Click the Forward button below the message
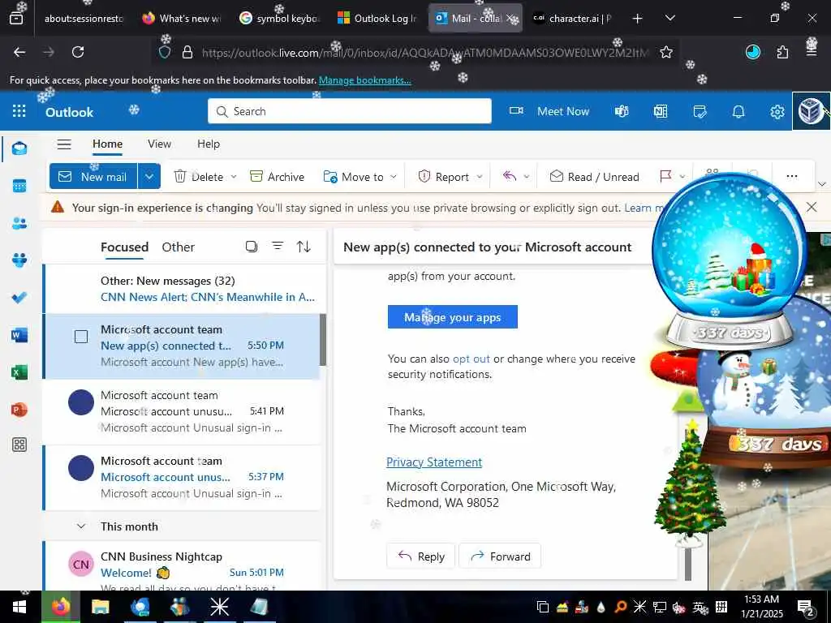Viewport: 831px width, 623px height. (500, 556)
